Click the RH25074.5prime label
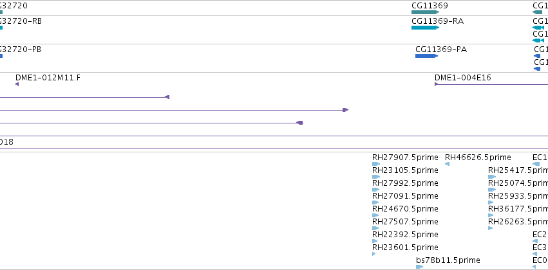This screenshot has width=548, height=270. (x=518, y=183)
